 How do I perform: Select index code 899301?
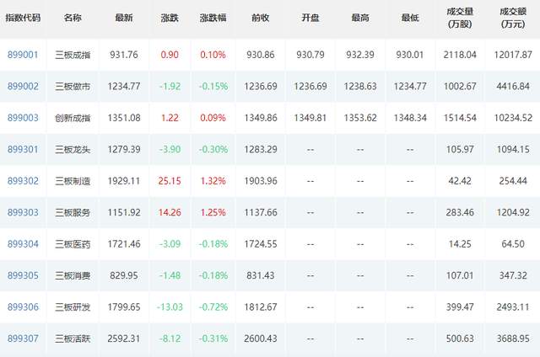coord(23,149)
